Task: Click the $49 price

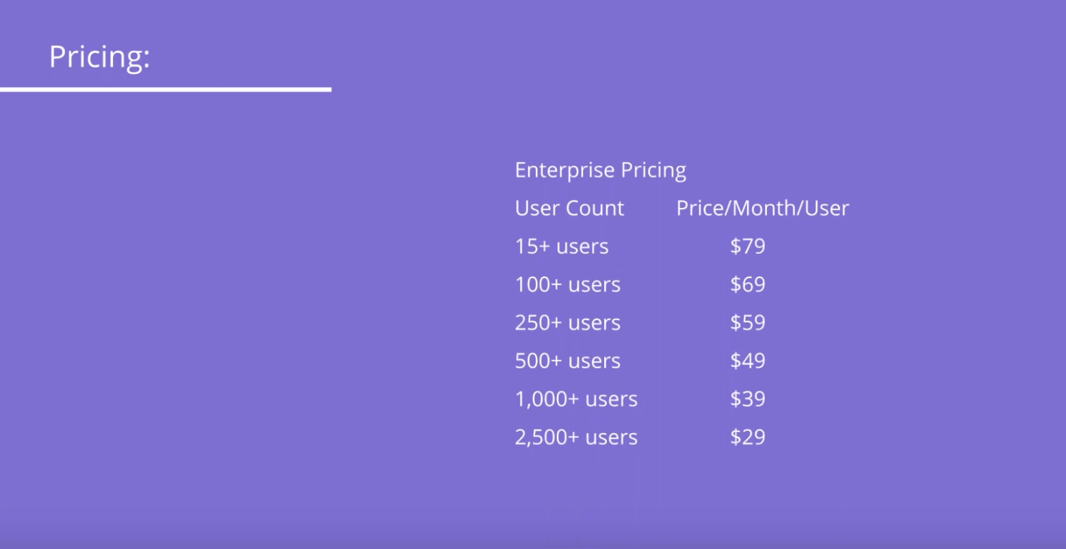Action: [x=747, y=361]
